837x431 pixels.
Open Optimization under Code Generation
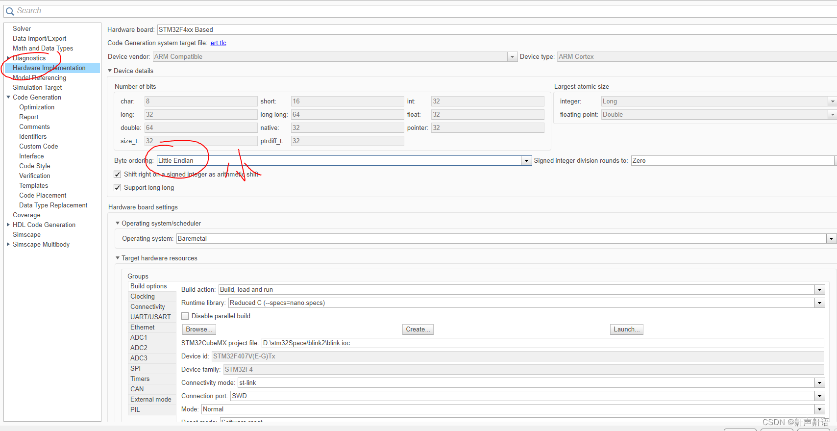[x=37, y=107]
